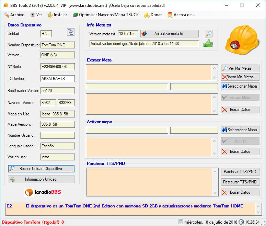Click Navcore Version field 8562

click(48, 103)
